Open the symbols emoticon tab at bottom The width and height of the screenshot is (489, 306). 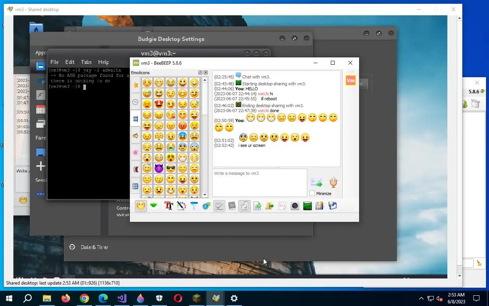135,186
